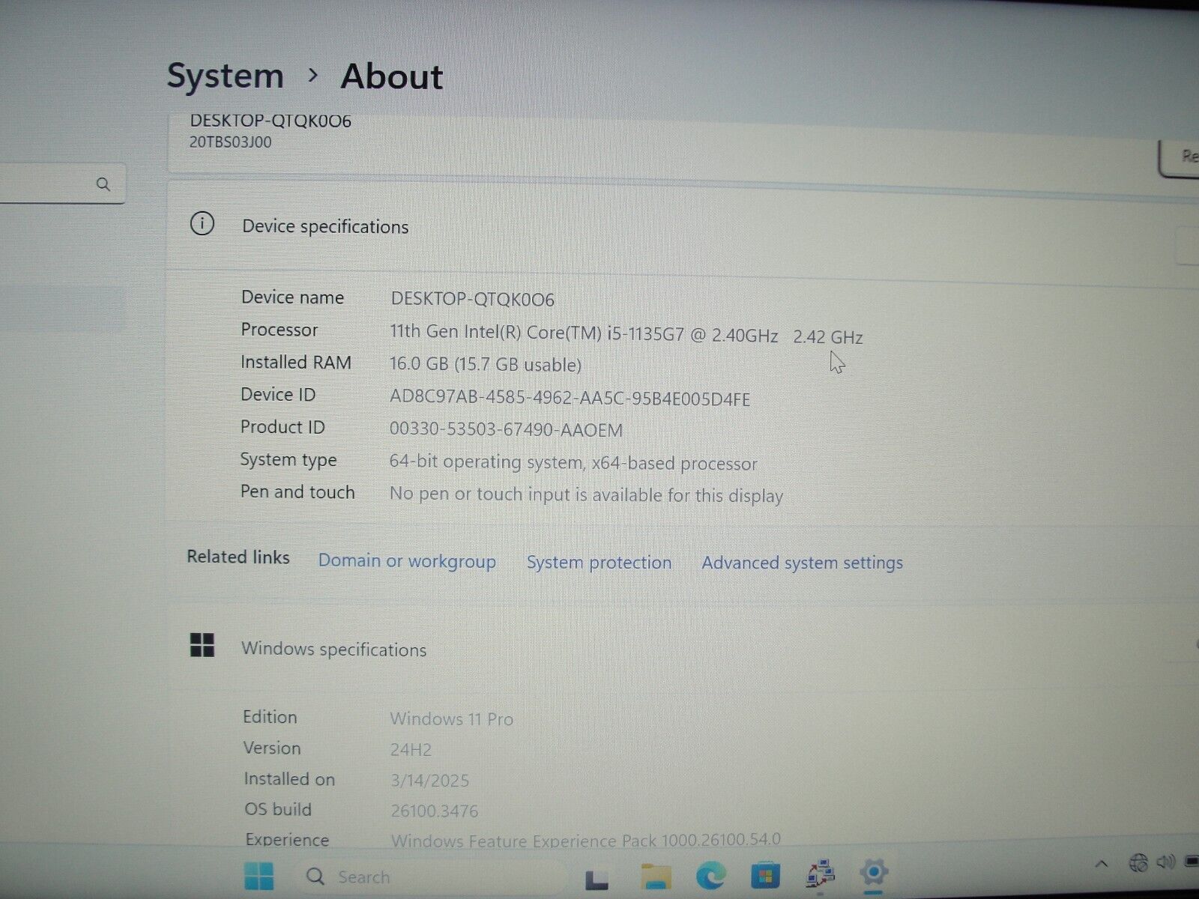Launch Microsoft Edge from the taskbar

pos(710,874)
